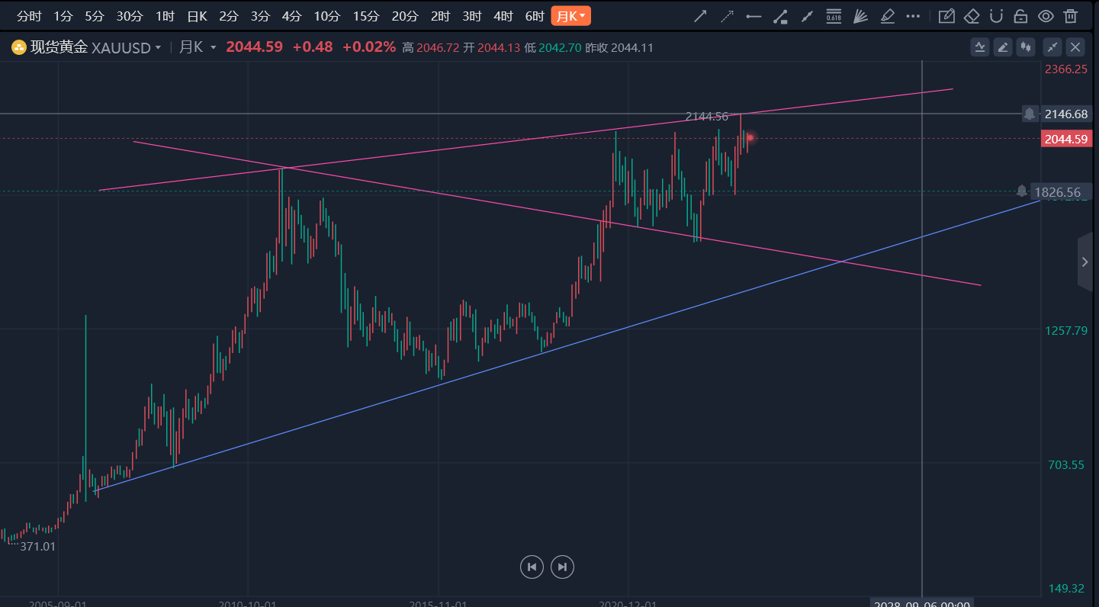Collapse the chart from fullscreen
Image resolution: width=1099 pixels, height=607 pixels.
(x=1052, y=47)
